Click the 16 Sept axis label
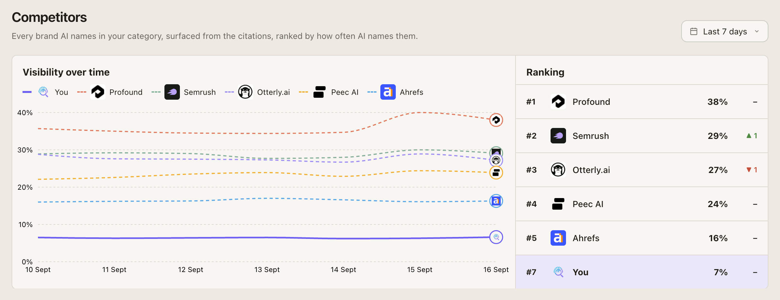Screen dimensions: 780x300 coord(496,270)
